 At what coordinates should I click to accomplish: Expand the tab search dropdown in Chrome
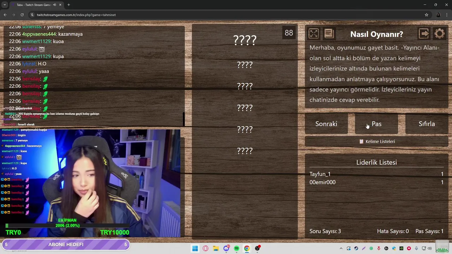click(x=5, y=5)
